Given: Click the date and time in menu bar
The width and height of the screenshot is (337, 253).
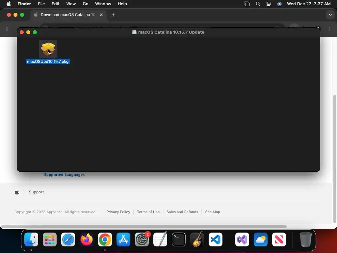Looking at the screenshot, I should coord(309,4).
